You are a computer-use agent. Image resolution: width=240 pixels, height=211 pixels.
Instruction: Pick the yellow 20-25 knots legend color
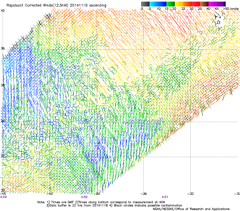(x=179, y=4)
